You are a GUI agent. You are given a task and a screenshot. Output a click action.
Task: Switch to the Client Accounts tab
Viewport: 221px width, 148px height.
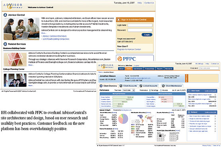[x=128, y=86]
